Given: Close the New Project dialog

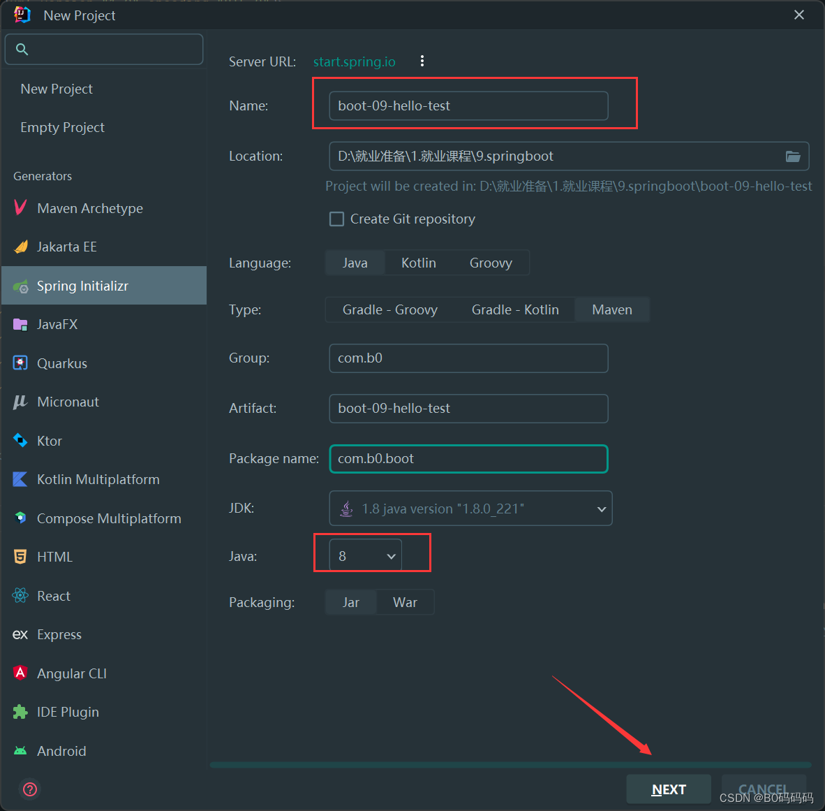Looking at the screenshot, I should coord(798,15).
